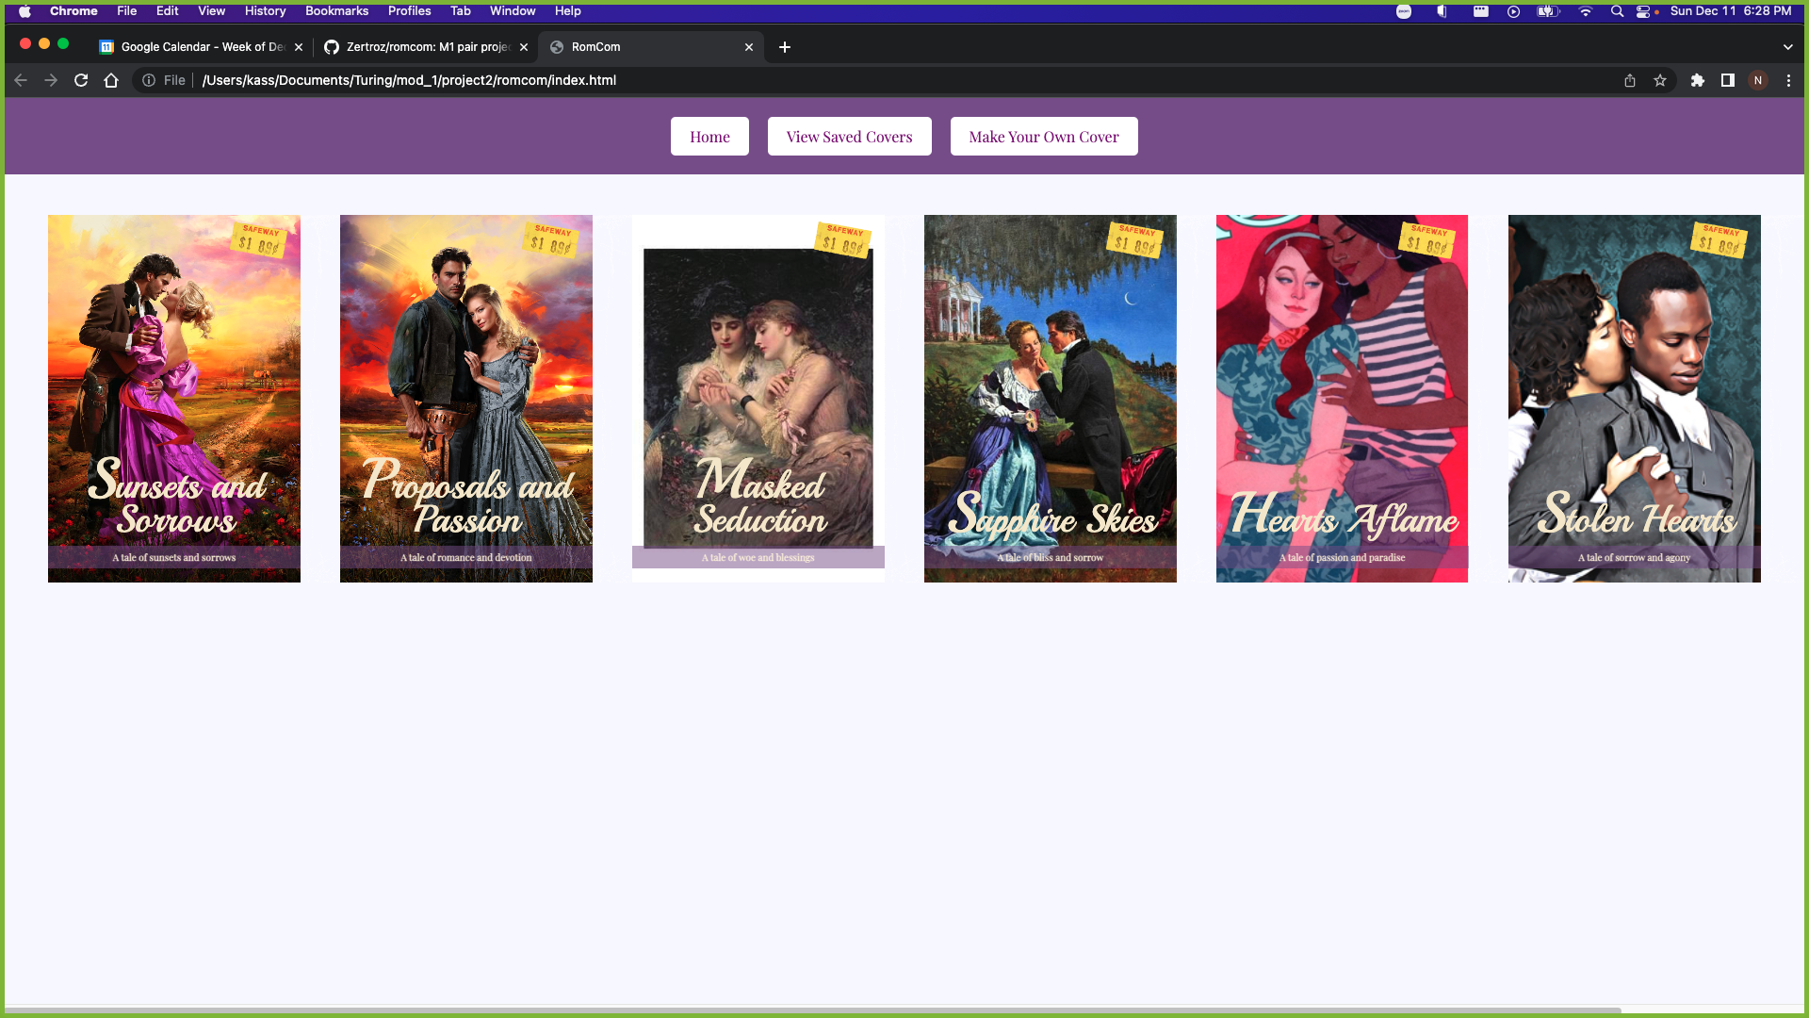Viewport: 1809px width, 1018px height.
Task: Open the share/export icon in the address bar
Action: [1630, 80]
